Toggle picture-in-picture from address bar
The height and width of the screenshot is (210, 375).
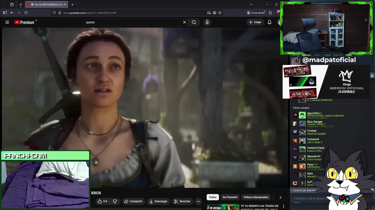pos(209,13)
